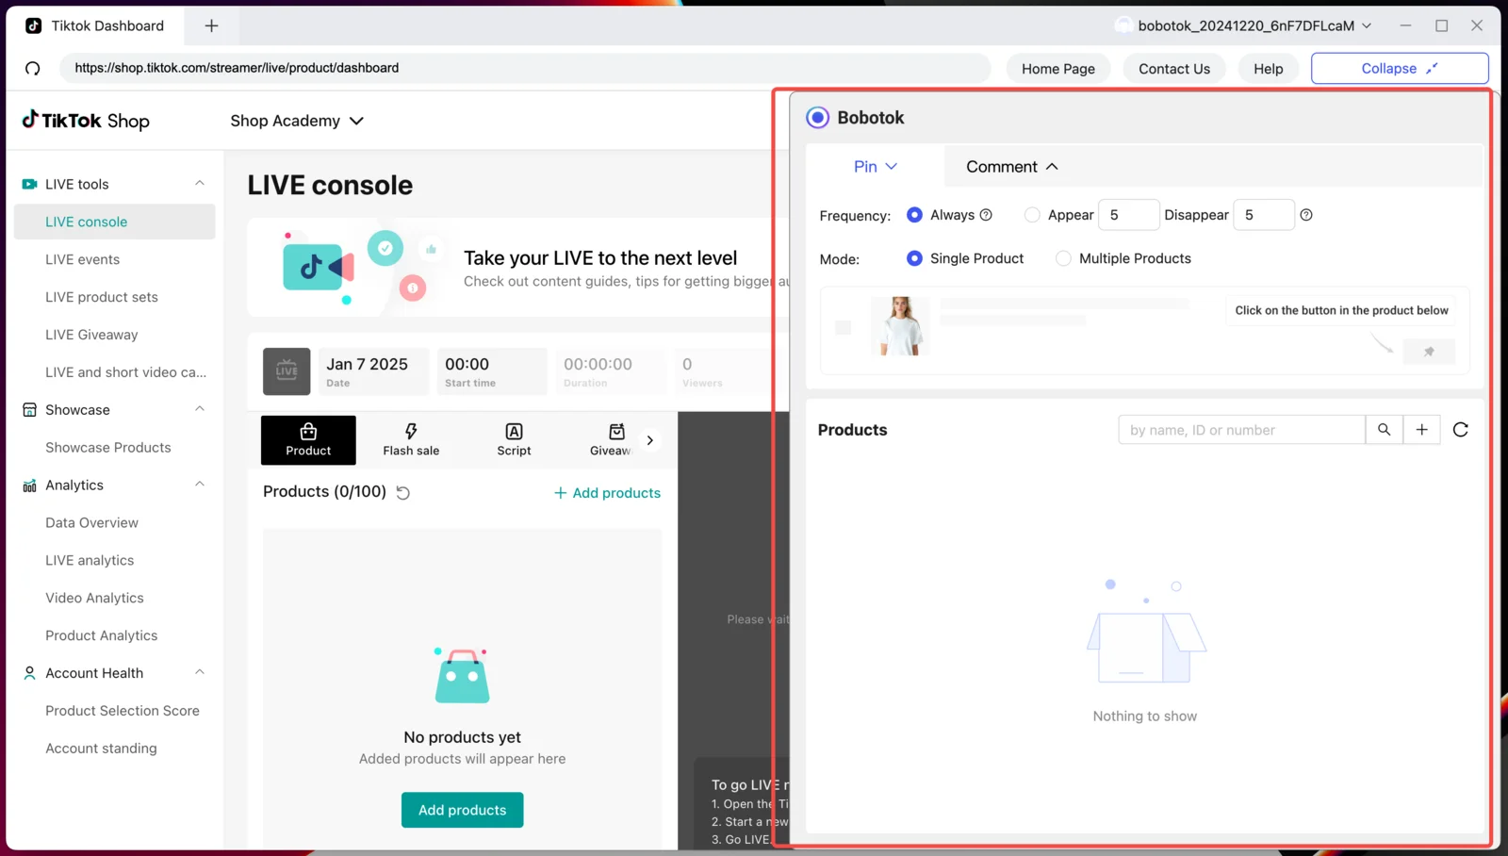Click the green Add products button
The width and height of the screenshot is (1508, 856).
(463, 810)
